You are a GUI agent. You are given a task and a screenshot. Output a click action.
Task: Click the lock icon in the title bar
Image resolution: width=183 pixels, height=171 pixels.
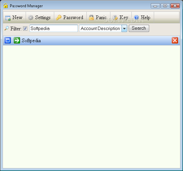click(6, 6)
